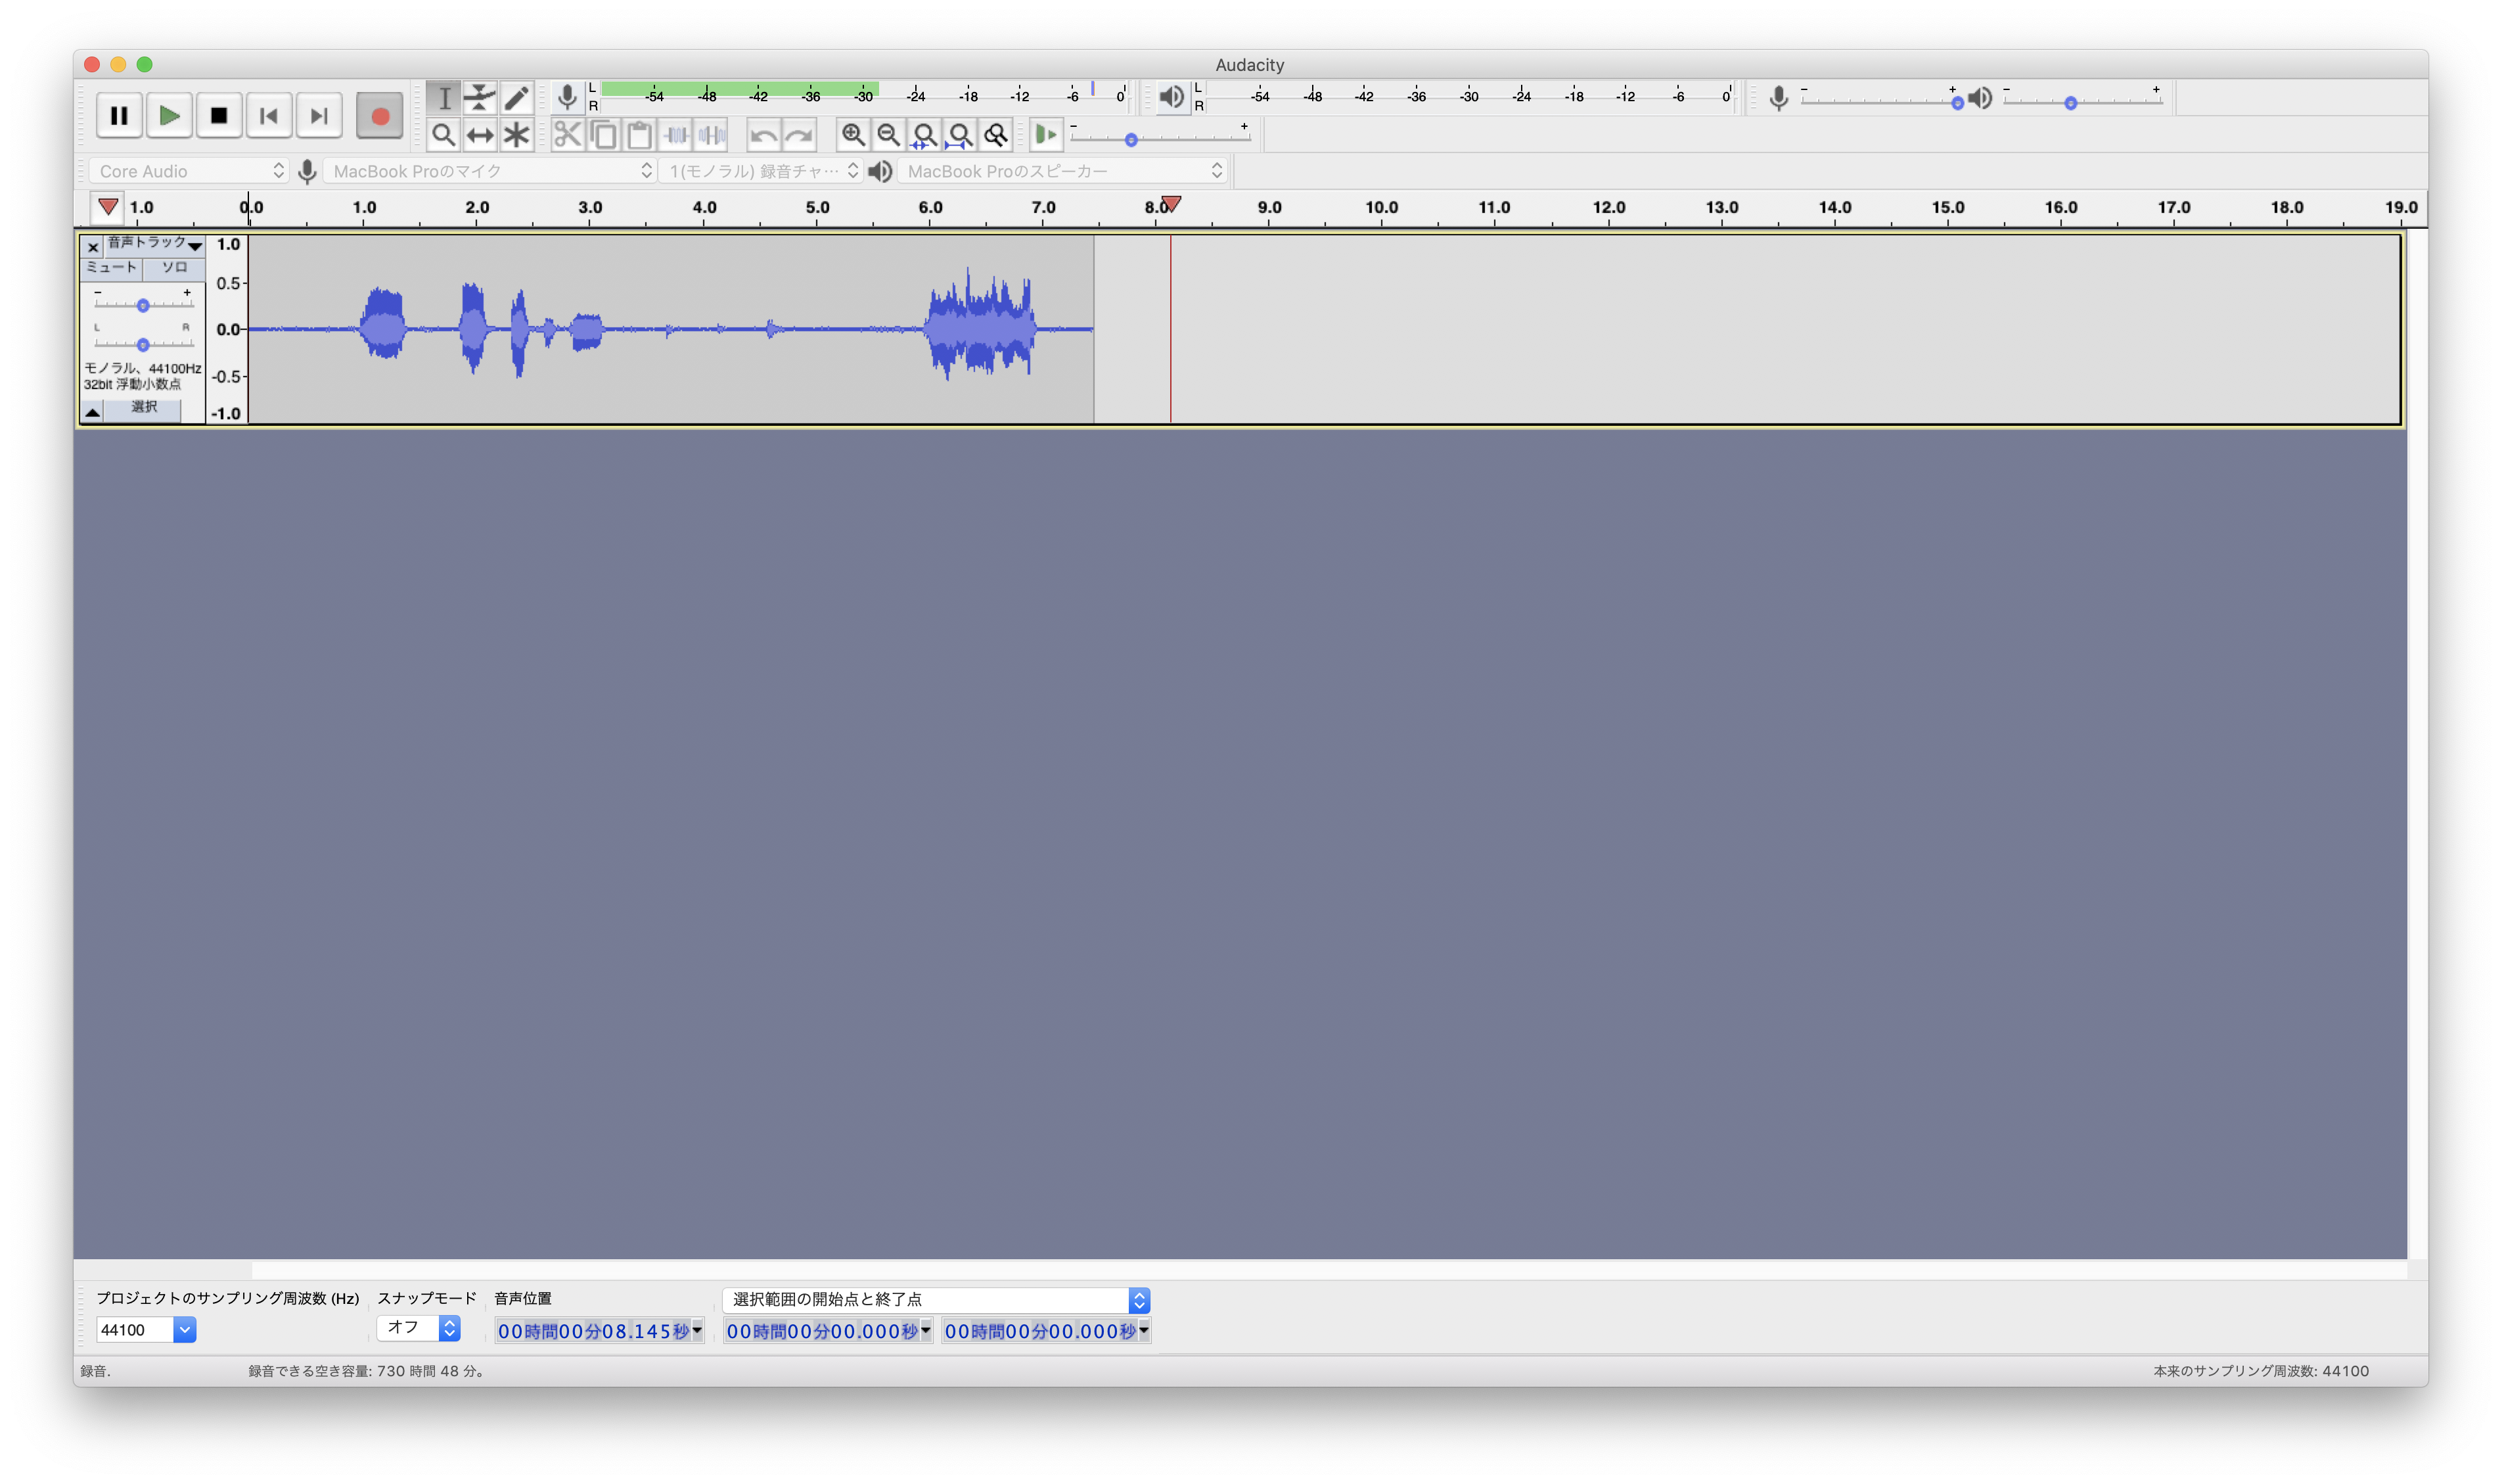The width and height of the screenshot is (2502, 1484).
Task: Select the Selection (I-beam) tool
Action: tap(444, 98)
